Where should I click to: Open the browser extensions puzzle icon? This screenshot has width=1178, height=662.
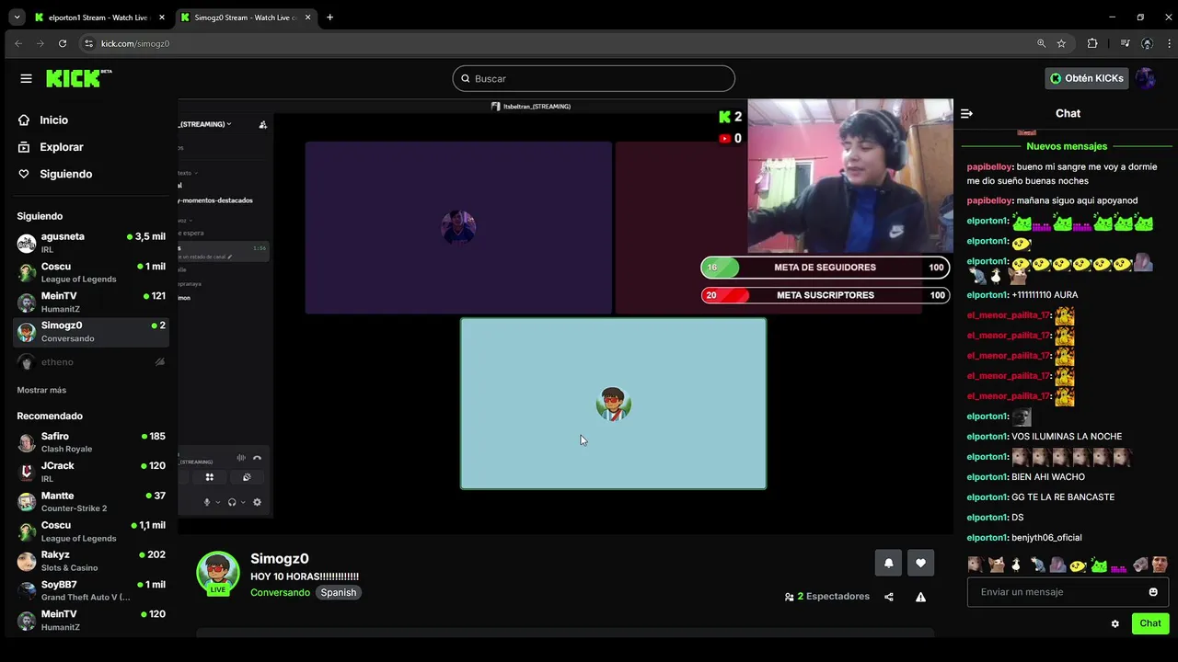pos(1092,43)
